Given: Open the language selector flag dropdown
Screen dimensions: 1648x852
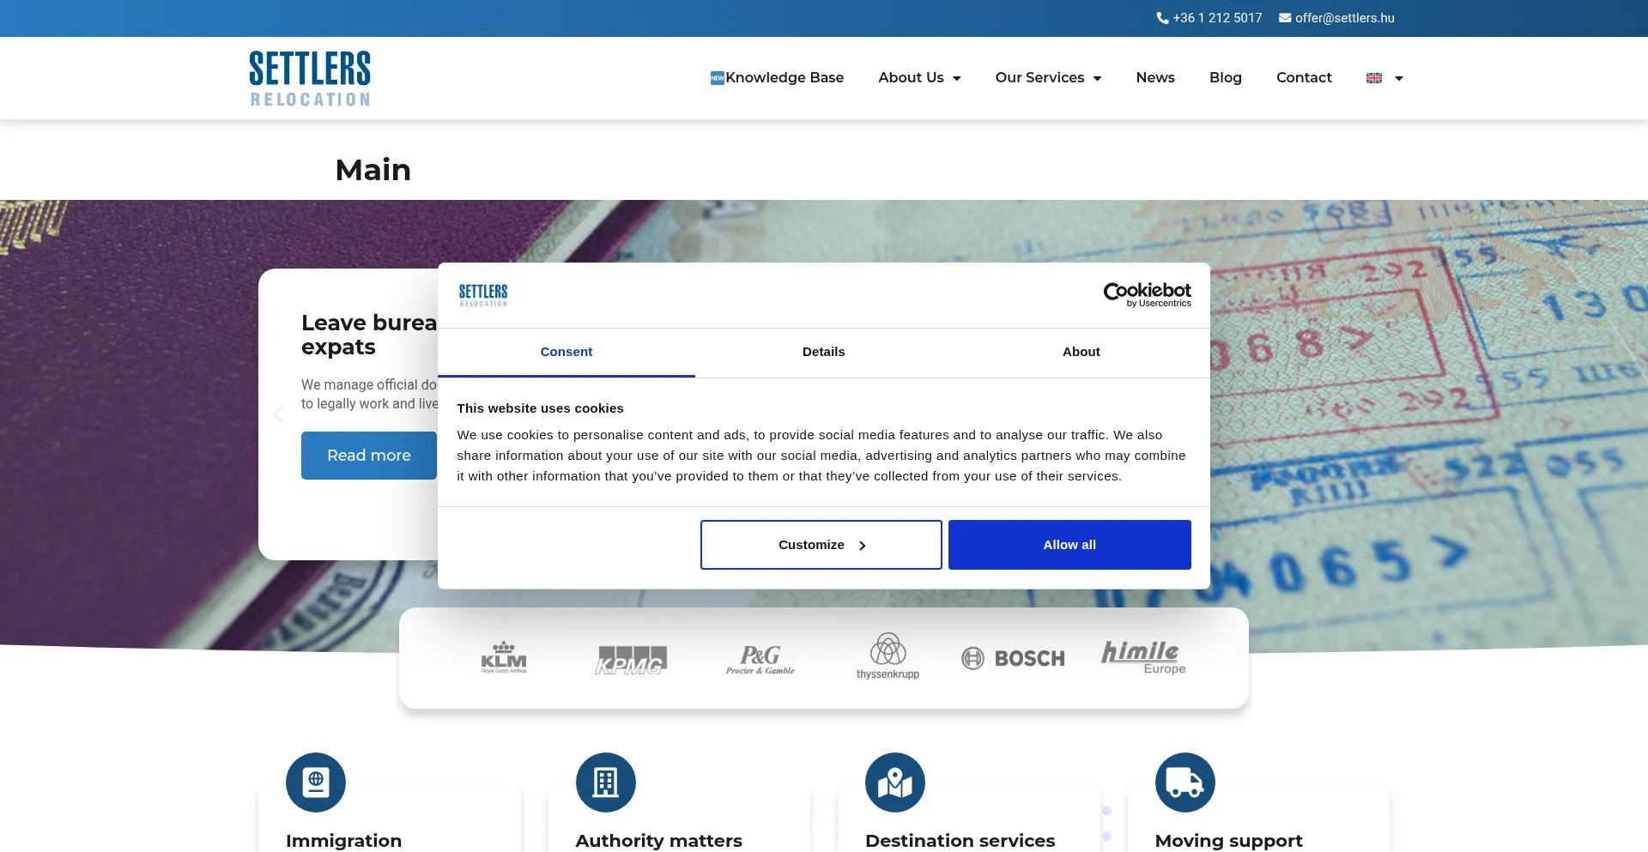Looking at the screenshot, I should [x=1384, y=78].
